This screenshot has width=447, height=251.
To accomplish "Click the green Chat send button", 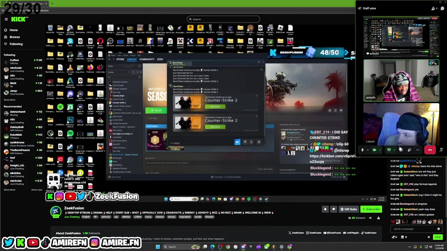I will click(x=438, y=237).
